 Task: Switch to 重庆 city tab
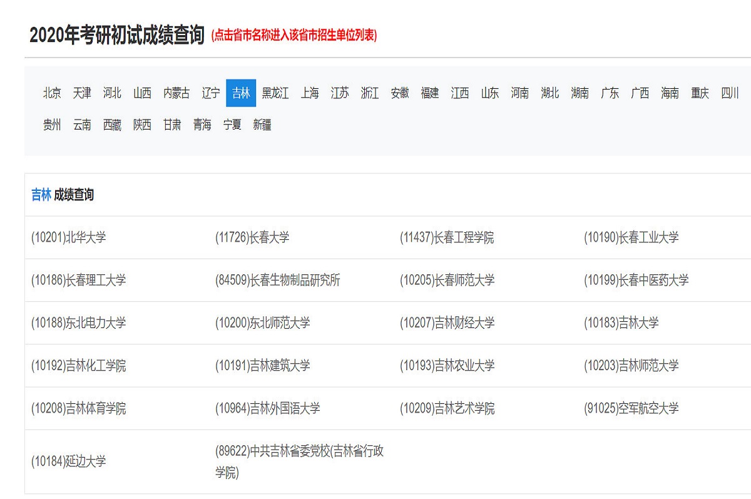point(700,93)
